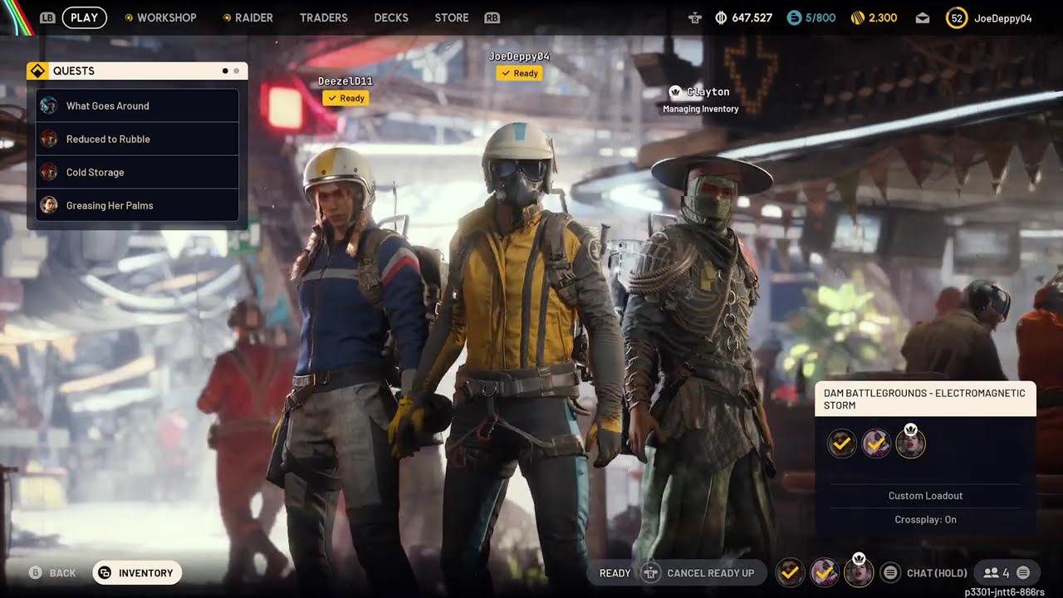Viewport: 1063px width, 598px height.
Task: Open CHAT (HOLD)
Action: (937, 573)
